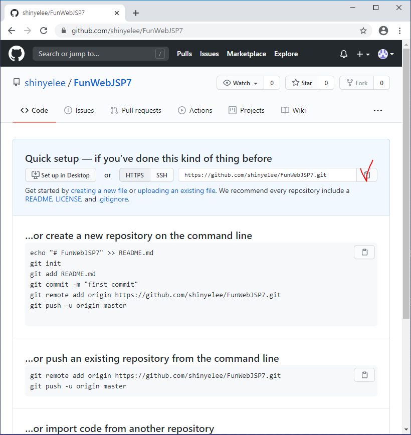The image size is (411, 435).
Task: Open the FunWebJSP7 repository link
Action: click(103, 83)
